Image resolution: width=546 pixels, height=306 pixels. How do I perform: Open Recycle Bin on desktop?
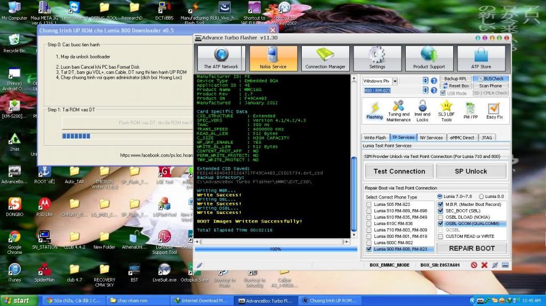(14, 43)
